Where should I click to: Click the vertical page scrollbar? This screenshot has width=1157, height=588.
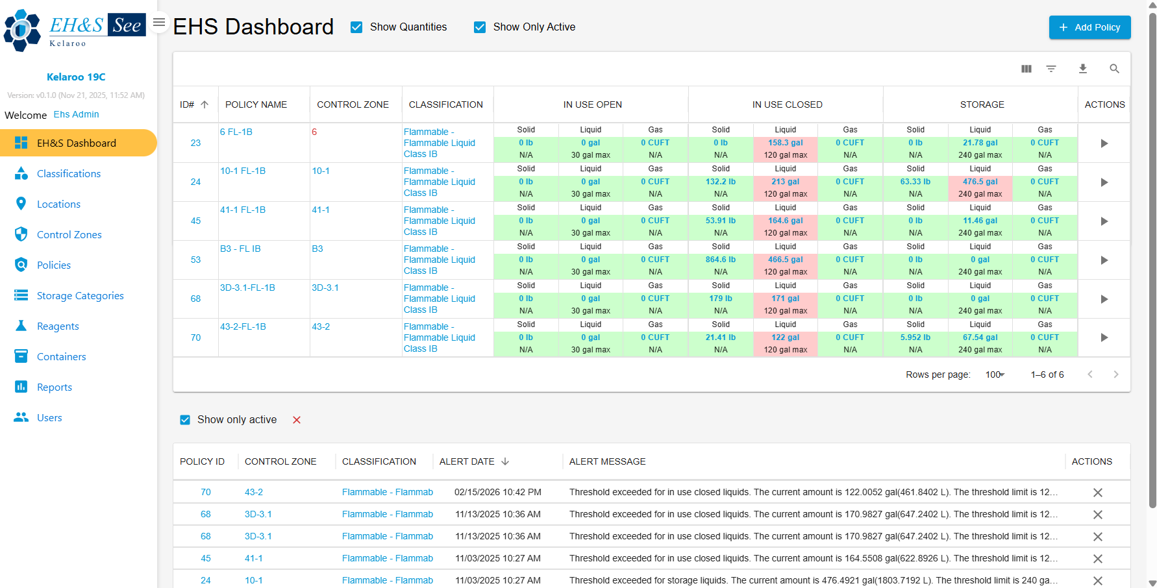pos(1152,260)
